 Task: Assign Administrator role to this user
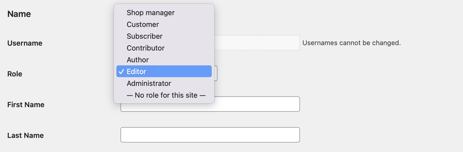[x=149, y=83]
